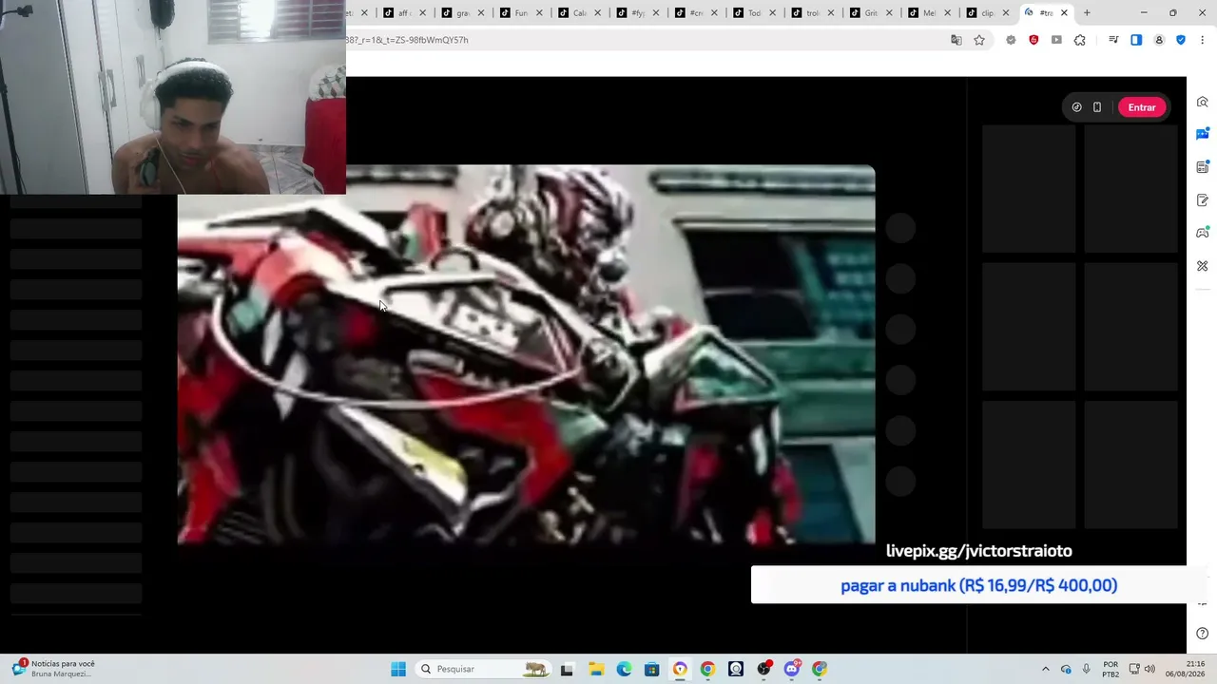Open the gray gear extension icon
The image size is (1217, 684).
(1011, 40)
